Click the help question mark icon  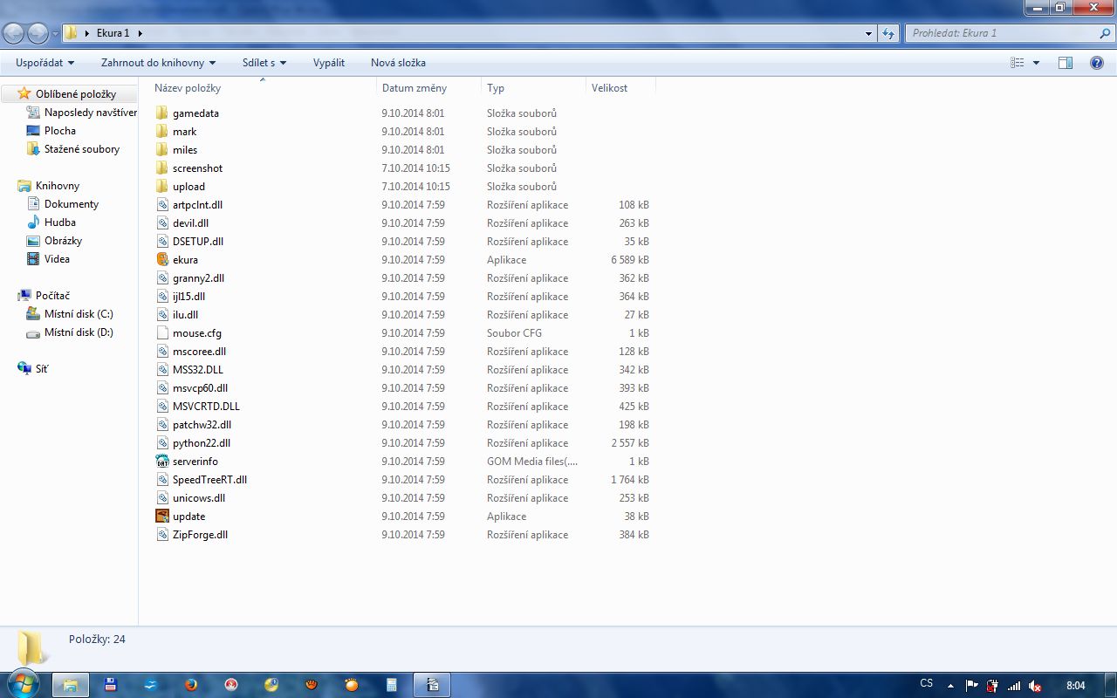pyautogui.click(x=1097, y=63)
